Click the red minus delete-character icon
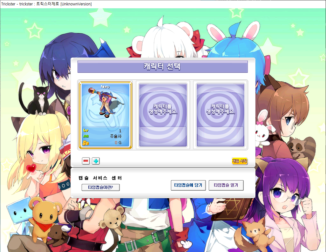The width and height of the screenshot is (326, 252). (x=86, y=161)
